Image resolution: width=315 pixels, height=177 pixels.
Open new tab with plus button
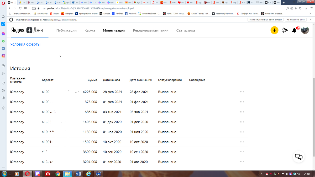point(283,2)
